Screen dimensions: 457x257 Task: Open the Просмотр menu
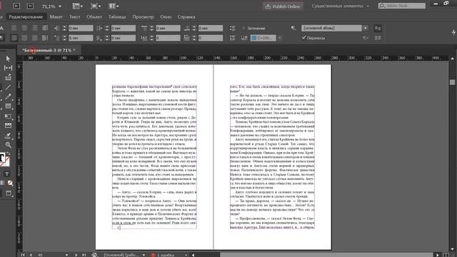(x=143, y=17)
